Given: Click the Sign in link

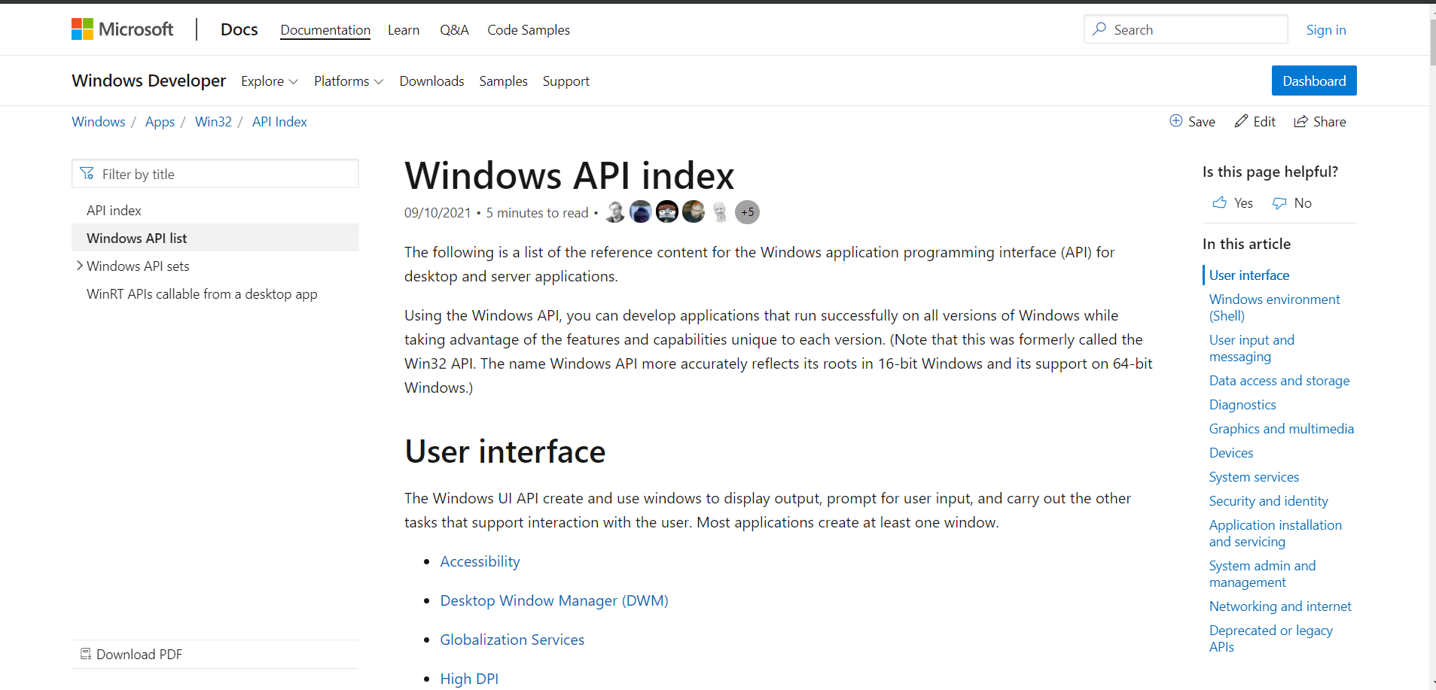Looking at the screenshot, I should pyautogui.click(x=1326, y=30).
